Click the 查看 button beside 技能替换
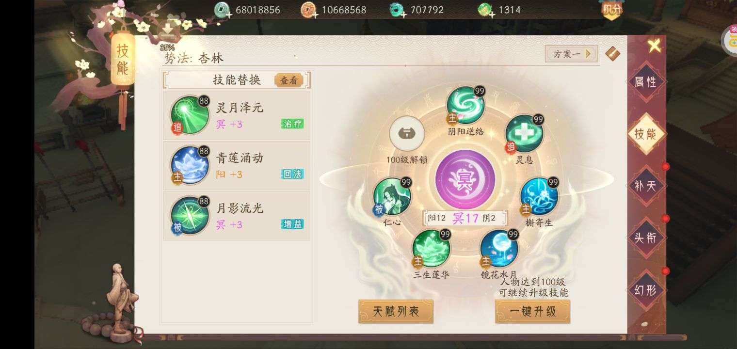This screenshot has height=349, width=737. pyautogui.click(x=289, y=80)
